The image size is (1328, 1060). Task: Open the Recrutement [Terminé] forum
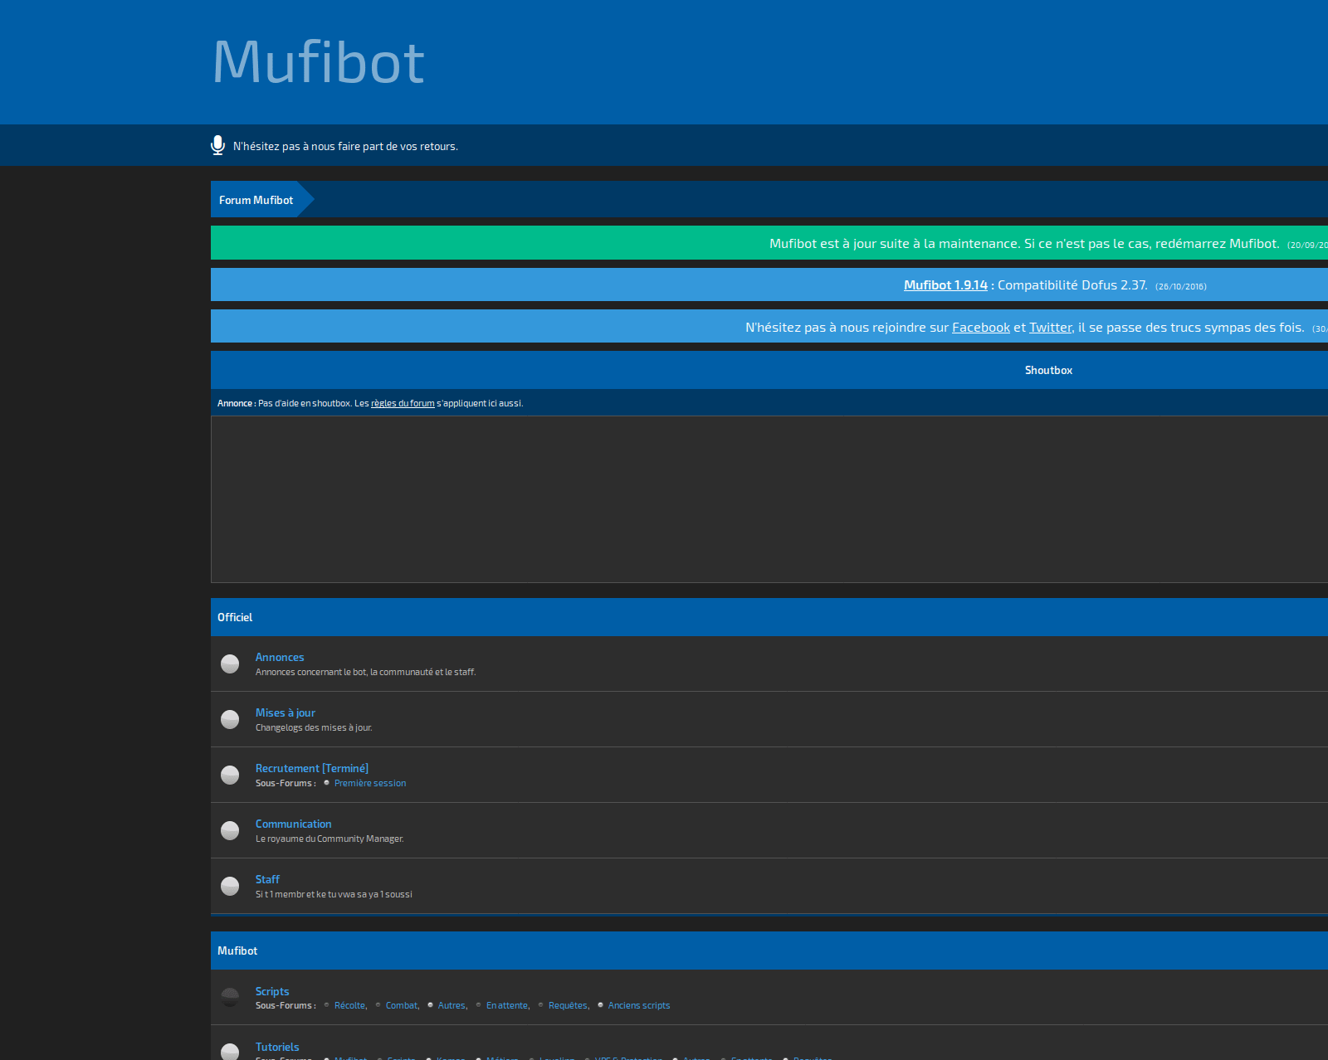[312, 768]
